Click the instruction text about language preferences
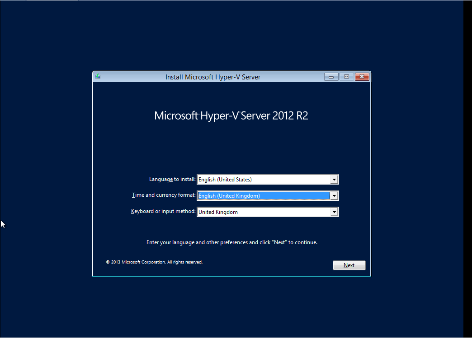 [232, 242]
